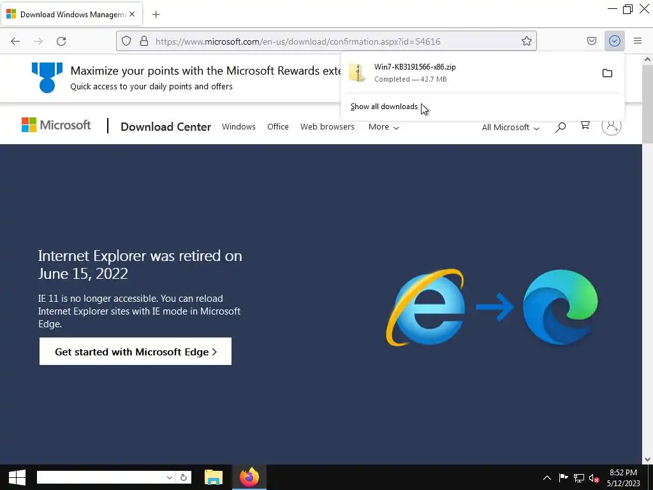This screenshot has width=653, height=490.
Task: Open the Windows menu item
Action: 238,127
